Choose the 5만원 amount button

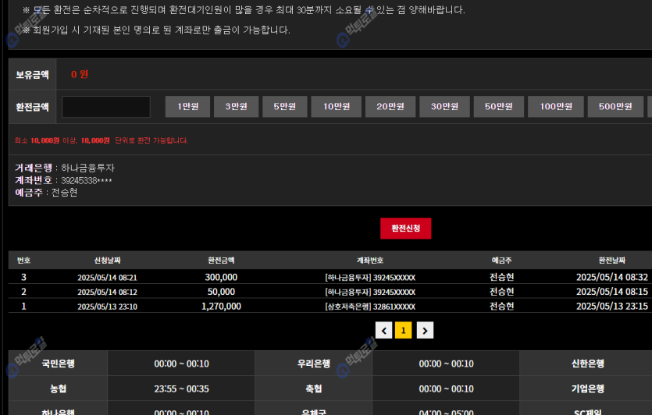point(284,107)
